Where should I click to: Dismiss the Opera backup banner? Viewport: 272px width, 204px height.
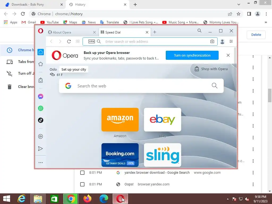click(228, 55)
